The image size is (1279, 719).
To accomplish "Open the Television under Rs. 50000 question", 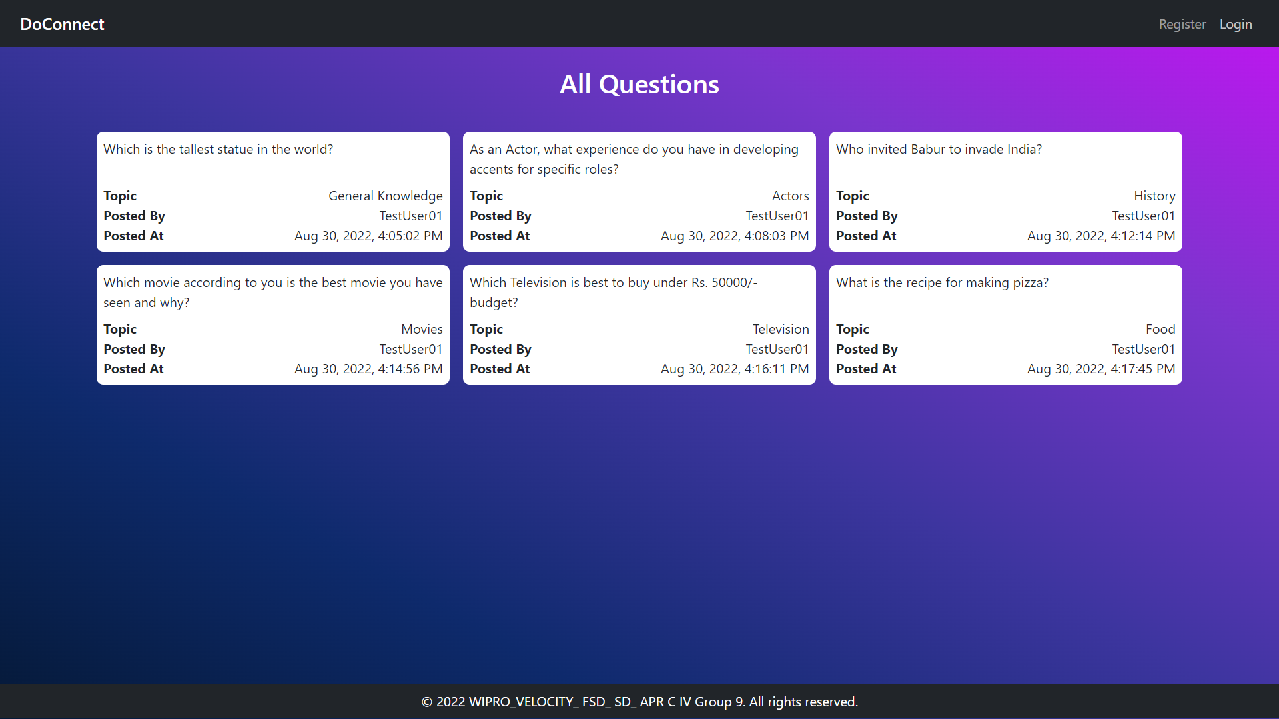I will 613,292.
